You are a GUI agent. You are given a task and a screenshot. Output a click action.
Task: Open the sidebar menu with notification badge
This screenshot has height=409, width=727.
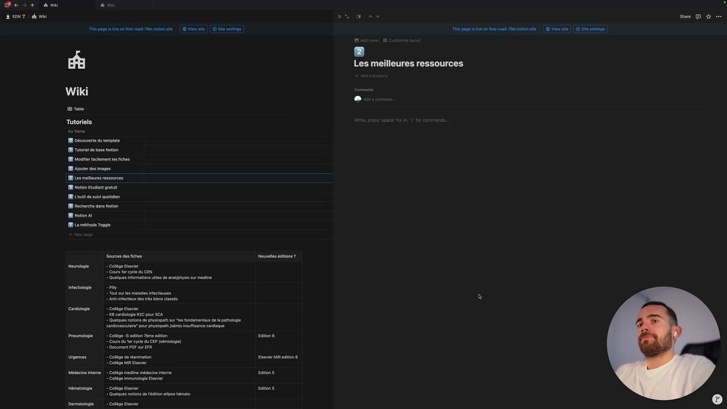[7, 5]
